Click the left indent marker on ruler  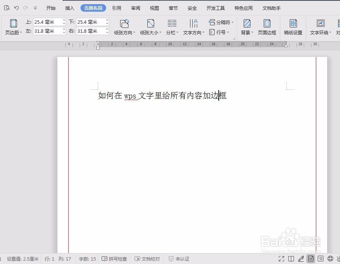tap(98, 45)
